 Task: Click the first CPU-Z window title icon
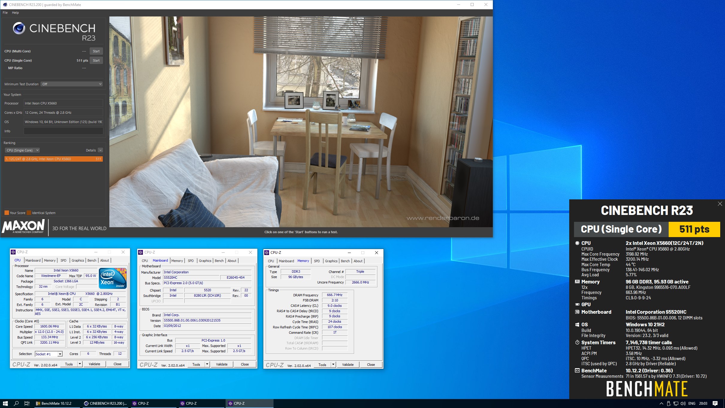[13, 252]
